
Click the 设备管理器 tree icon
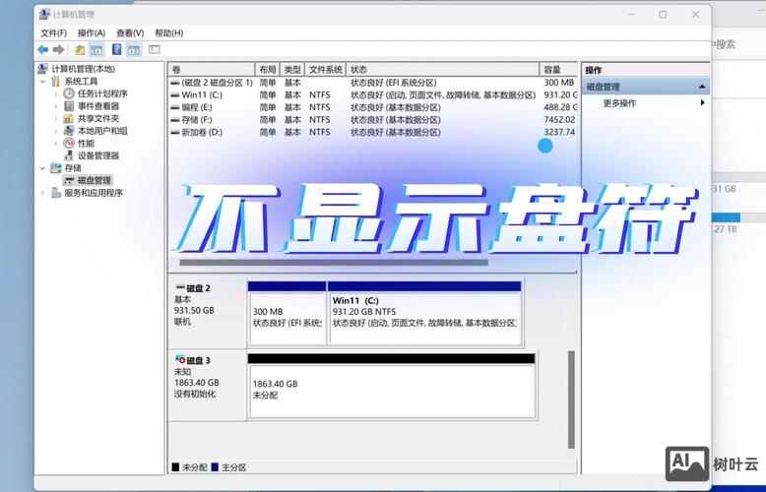coord(69,155)
